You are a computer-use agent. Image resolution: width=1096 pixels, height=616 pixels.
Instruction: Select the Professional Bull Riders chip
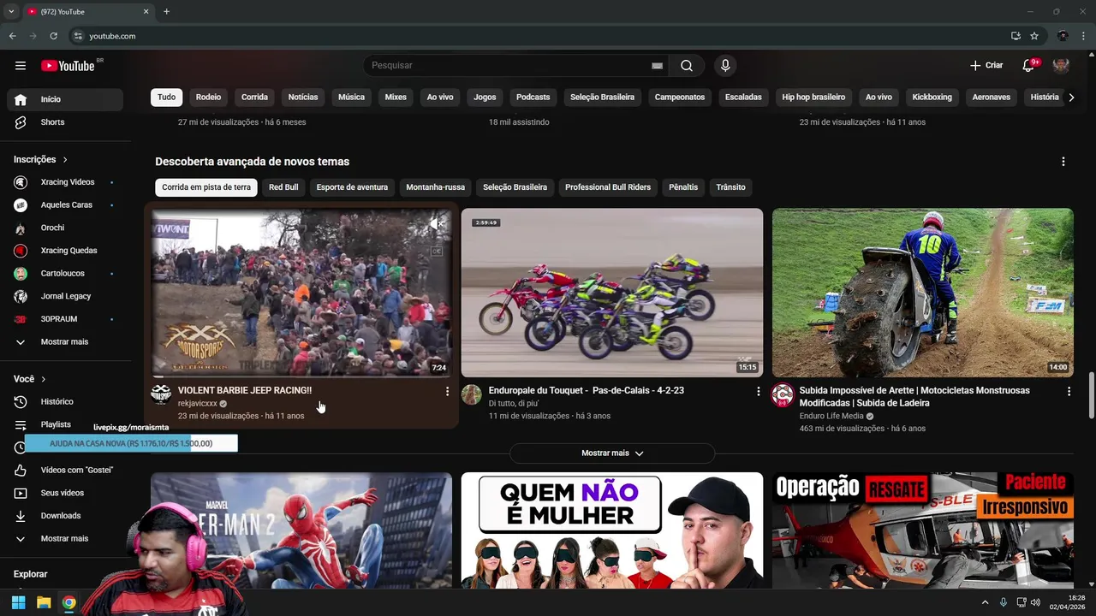pyautogui.click(x=608, y=187)
